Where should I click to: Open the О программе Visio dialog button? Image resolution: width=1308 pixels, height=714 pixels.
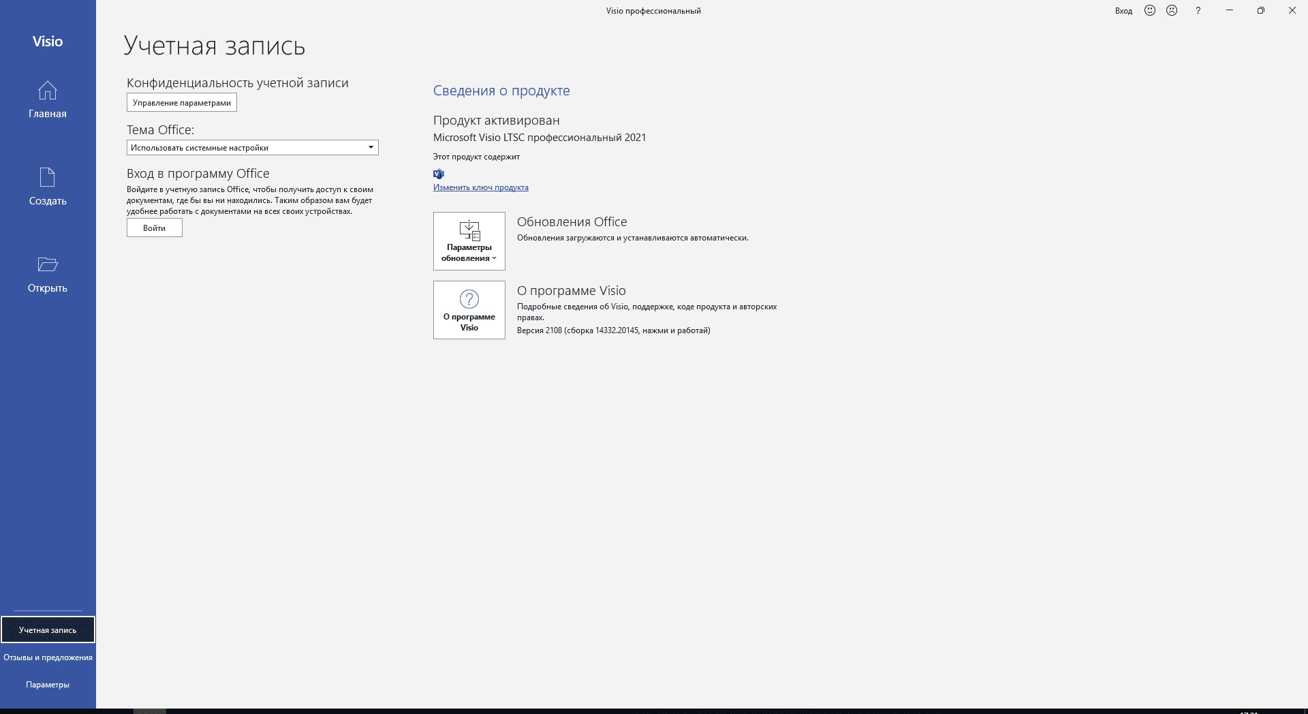(x=469, y=310)
